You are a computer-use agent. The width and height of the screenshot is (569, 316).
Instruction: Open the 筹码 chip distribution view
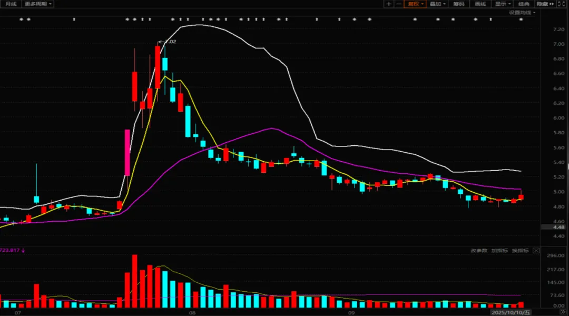[459, 4]
